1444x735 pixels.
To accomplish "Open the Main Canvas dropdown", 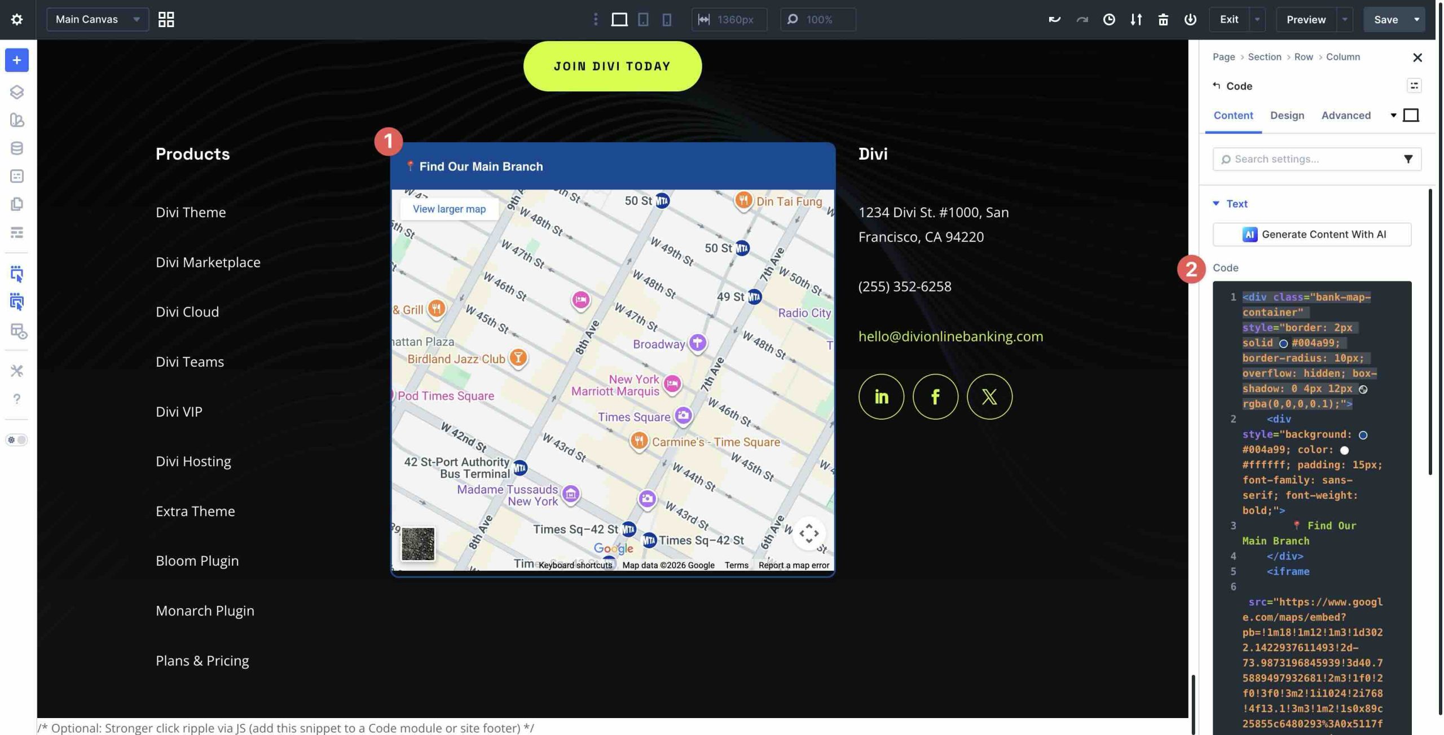I will (98, 19).
